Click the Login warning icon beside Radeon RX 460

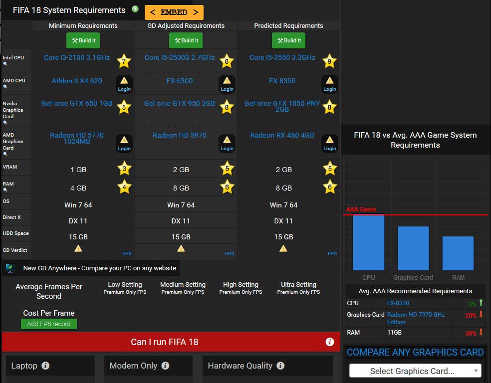point(330,143)
